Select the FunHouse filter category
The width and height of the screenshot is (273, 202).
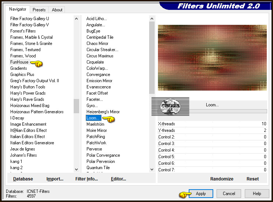[x=19, y=62]
